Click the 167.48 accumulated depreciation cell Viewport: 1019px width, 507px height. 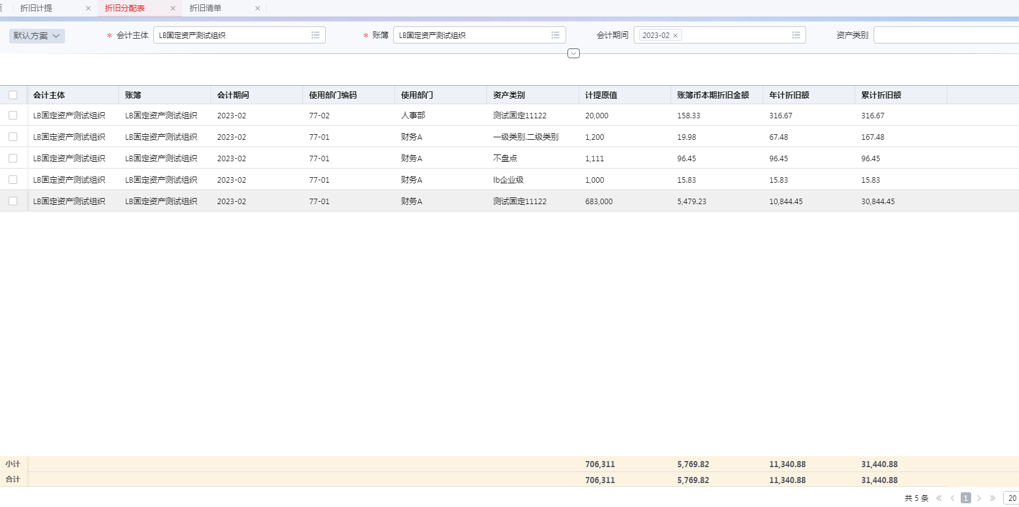[872, 137]
